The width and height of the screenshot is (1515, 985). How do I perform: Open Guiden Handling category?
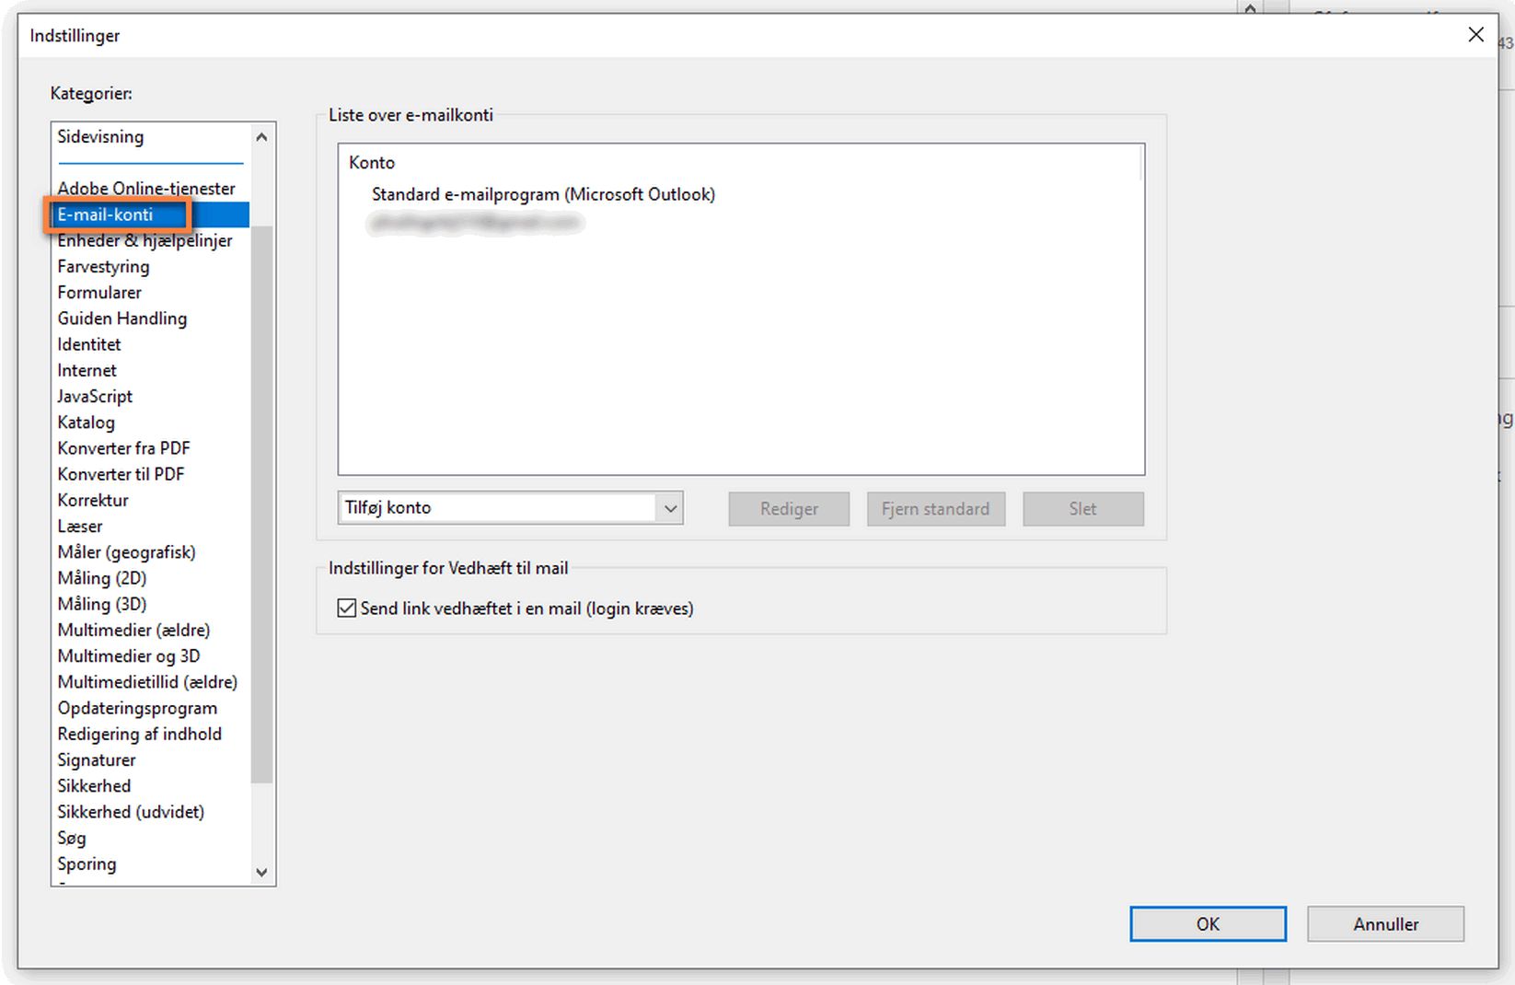click(x=122, y=319)
